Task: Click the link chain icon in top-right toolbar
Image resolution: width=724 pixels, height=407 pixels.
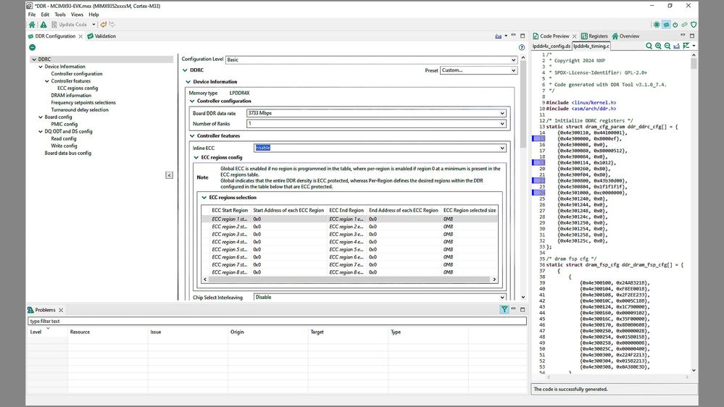Action: [x=684, y=25]
